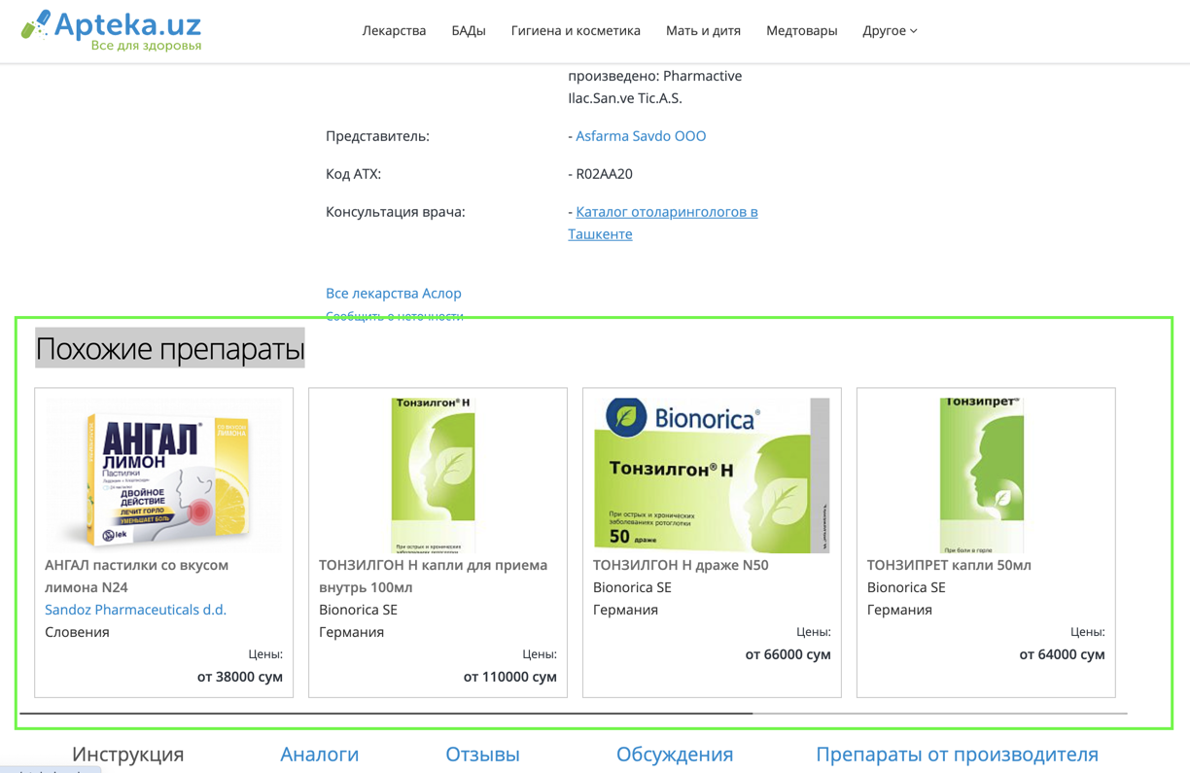1190x773 pixels.
Task: Open the Bionorica Тонзилгон Н драже image
Action: pos(712,474)
